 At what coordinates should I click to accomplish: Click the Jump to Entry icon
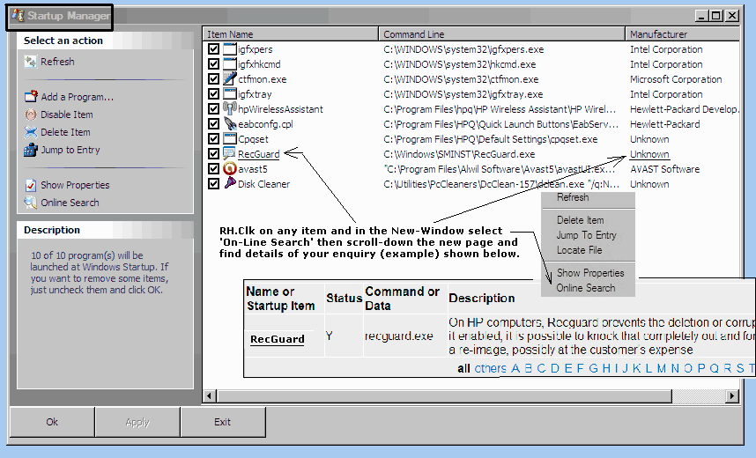[31, 150]
